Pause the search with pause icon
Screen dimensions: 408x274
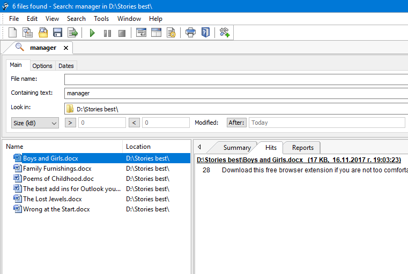coord(107,33)
